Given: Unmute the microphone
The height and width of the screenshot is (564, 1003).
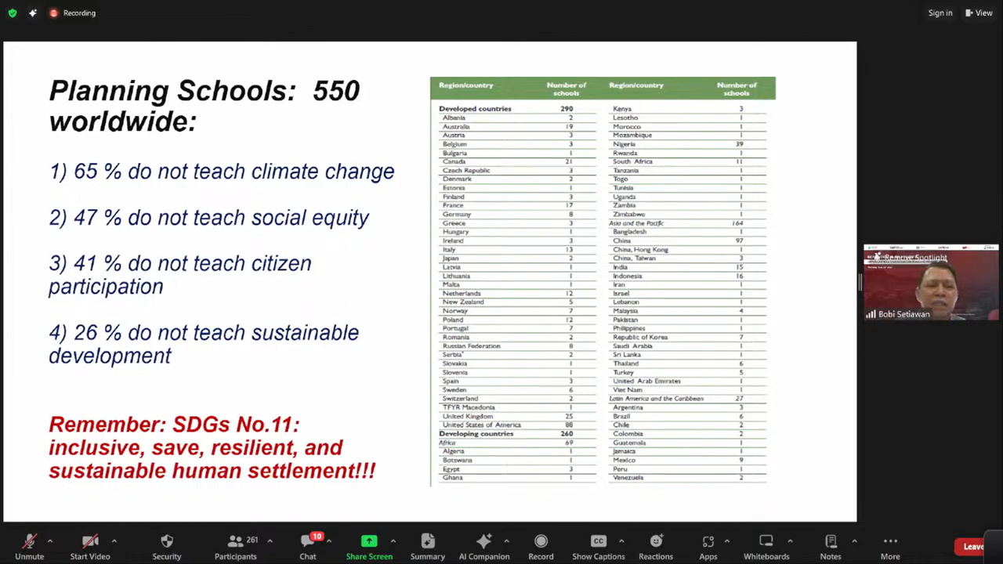Looking at the screenshot, I should click(x=30, y=547).
